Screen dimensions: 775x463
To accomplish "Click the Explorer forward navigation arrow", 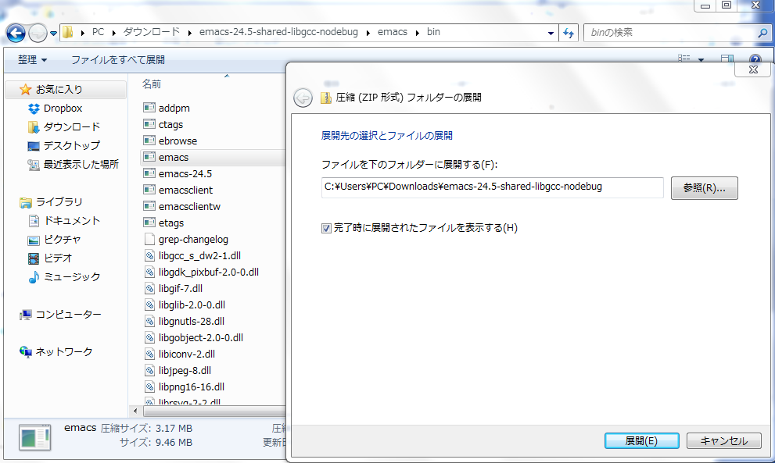I will 38,33.
